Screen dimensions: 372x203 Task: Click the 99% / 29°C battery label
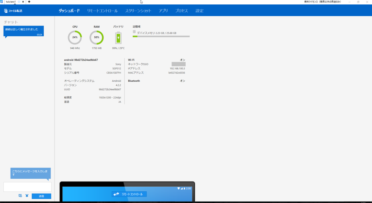(118, 48)
